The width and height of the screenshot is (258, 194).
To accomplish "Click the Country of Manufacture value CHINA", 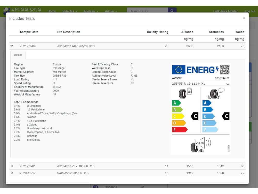I will coord(57,87).
